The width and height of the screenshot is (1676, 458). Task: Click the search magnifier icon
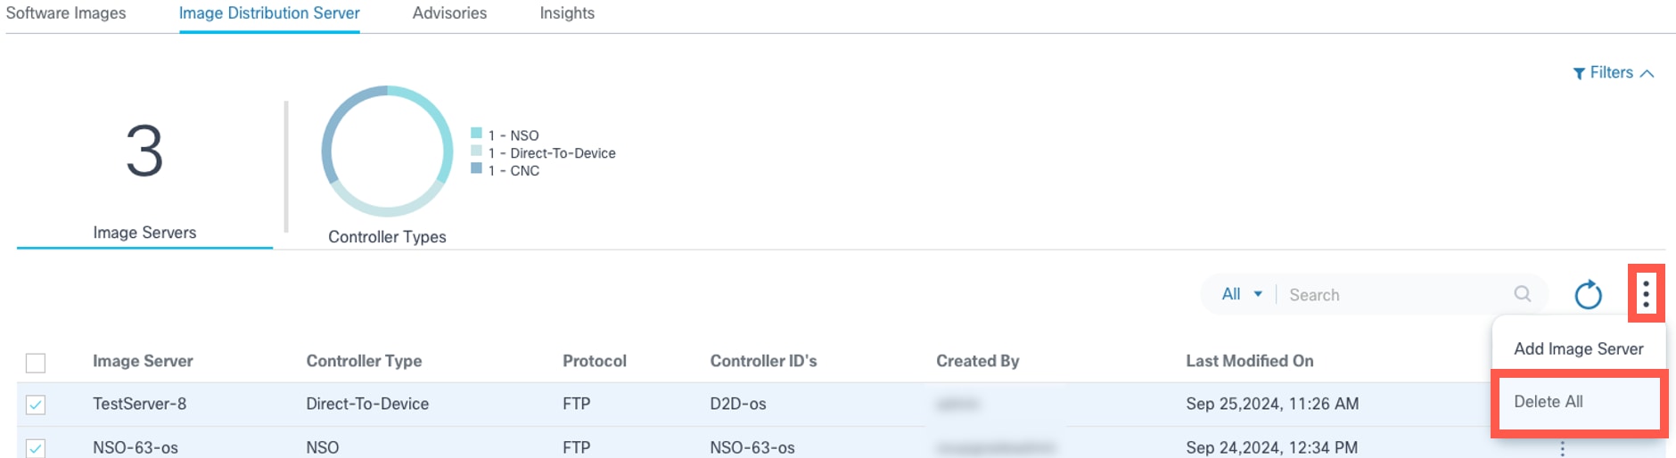(x=1523, y=294)
